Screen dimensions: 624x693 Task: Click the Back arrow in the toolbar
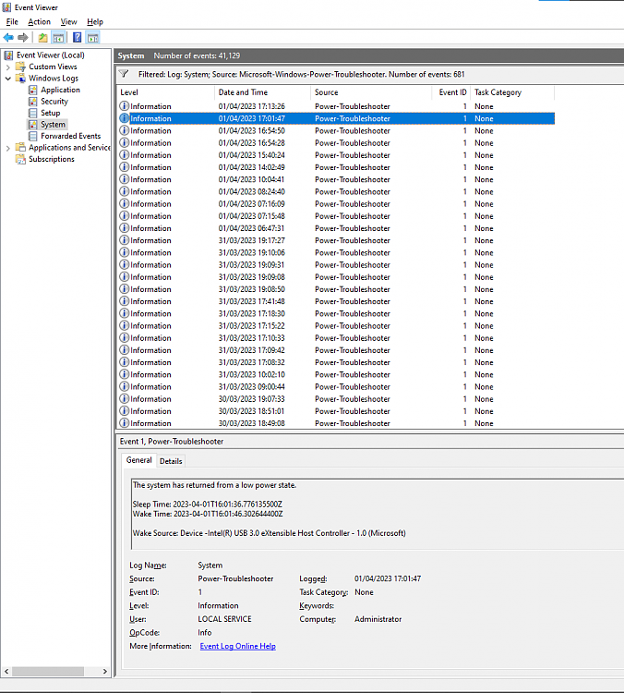point(8,38)
